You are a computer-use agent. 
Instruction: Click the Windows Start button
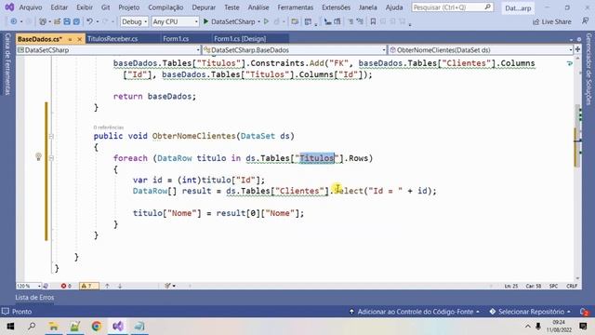coord(10,327)
